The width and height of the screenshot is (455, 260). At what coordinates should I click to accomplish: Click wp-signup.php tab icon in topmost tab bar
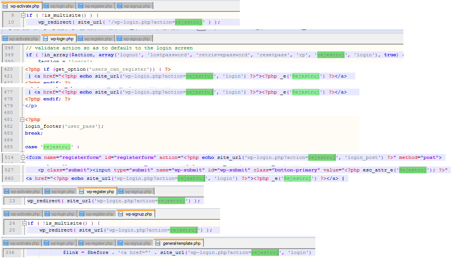(x=120, y=6)
